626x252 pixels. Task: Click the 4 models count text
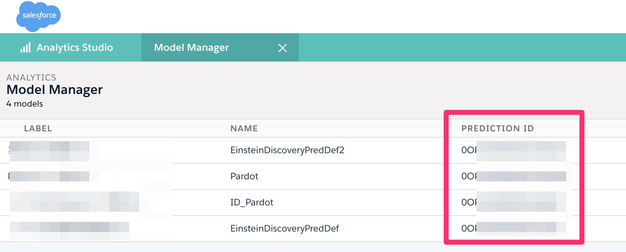coord(25,104)
